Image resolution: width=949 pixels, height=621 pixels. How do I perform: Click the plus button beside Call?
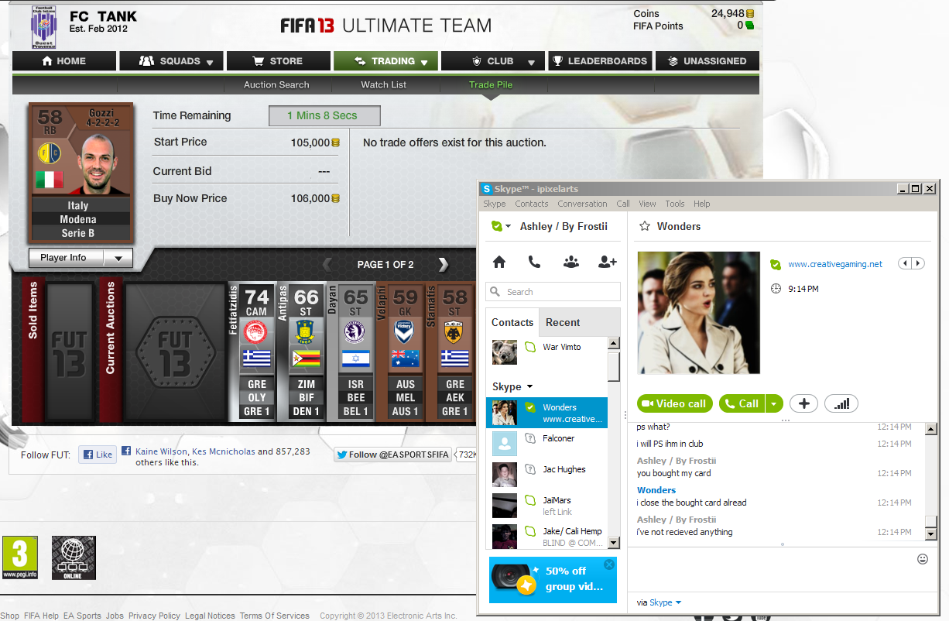[x=803, y=403]
